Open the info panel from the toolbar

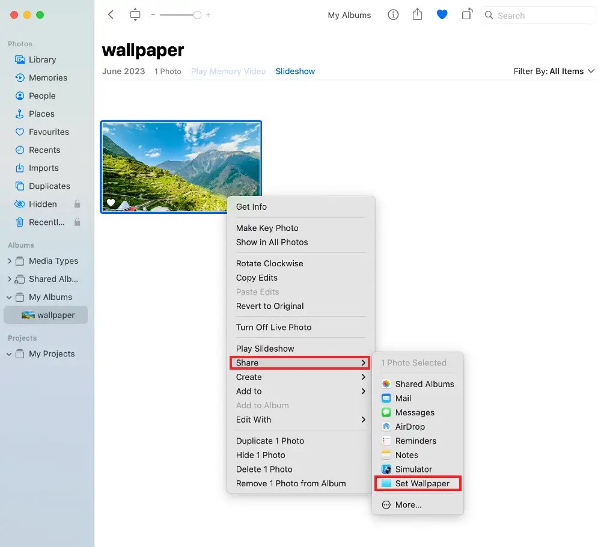point(393,15)
